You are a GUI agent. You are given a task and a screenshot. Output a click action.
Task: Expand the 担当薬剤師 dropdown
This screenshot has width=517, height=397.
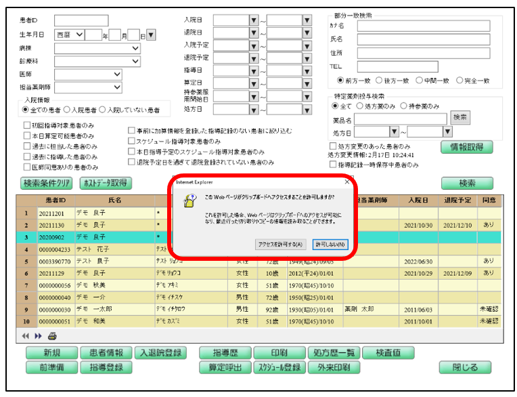click(x=117, y=87)
